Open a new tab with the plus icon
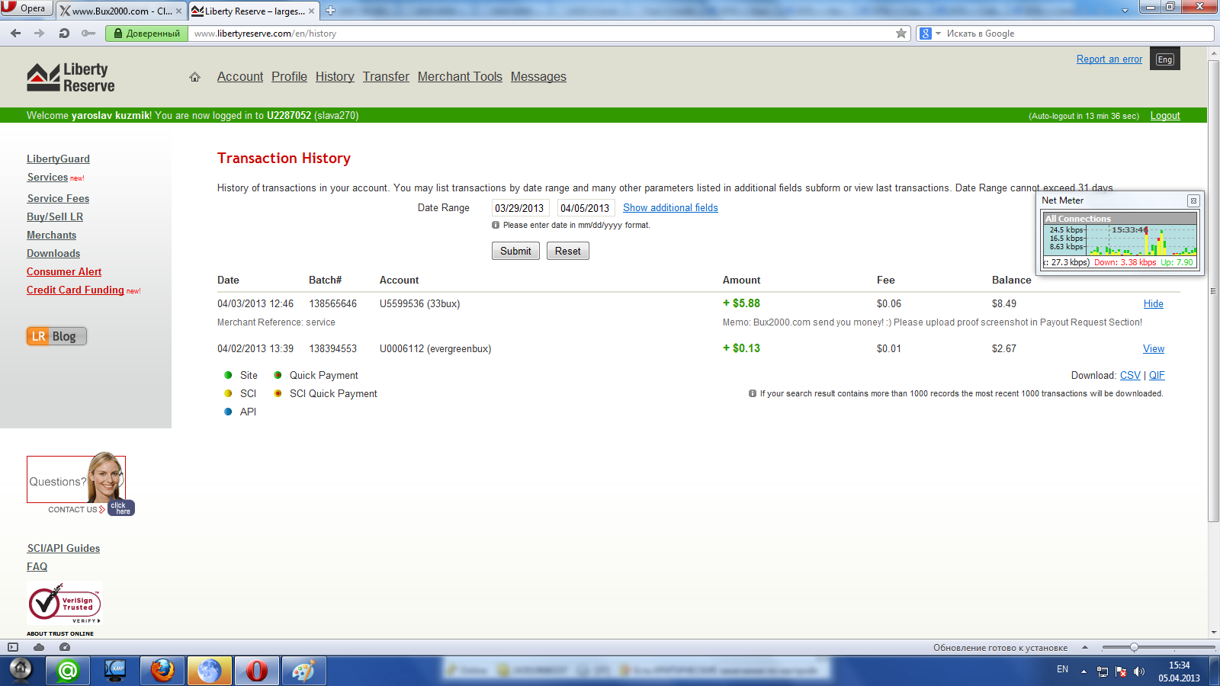This screenshot has height=686, width=1220. click(x=331, y=11)
